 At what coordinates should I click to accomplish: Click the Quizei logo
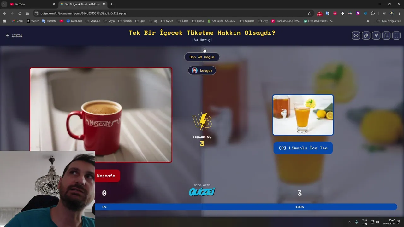[202, 192]
